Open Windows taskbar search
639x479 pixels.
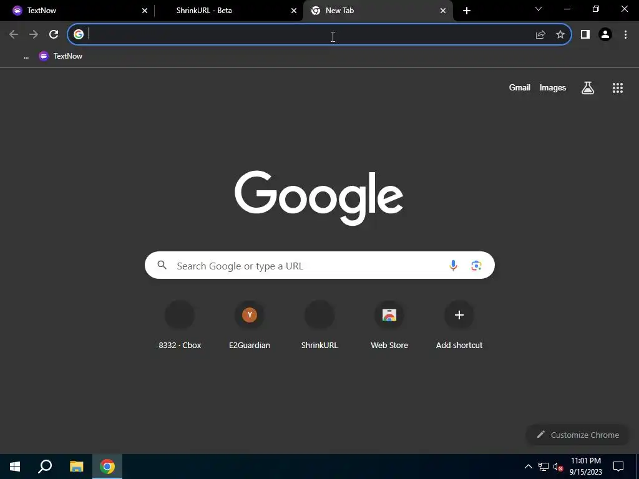click(45, 467)
